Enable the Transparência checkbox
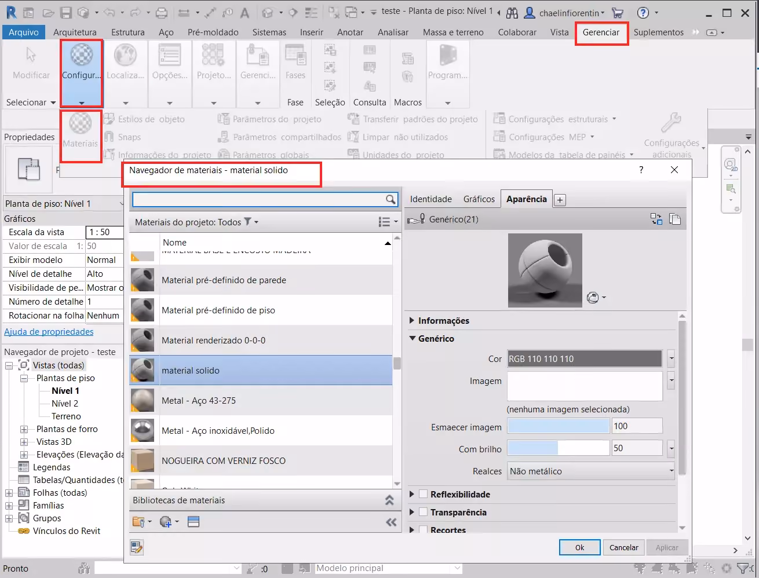 423,512
